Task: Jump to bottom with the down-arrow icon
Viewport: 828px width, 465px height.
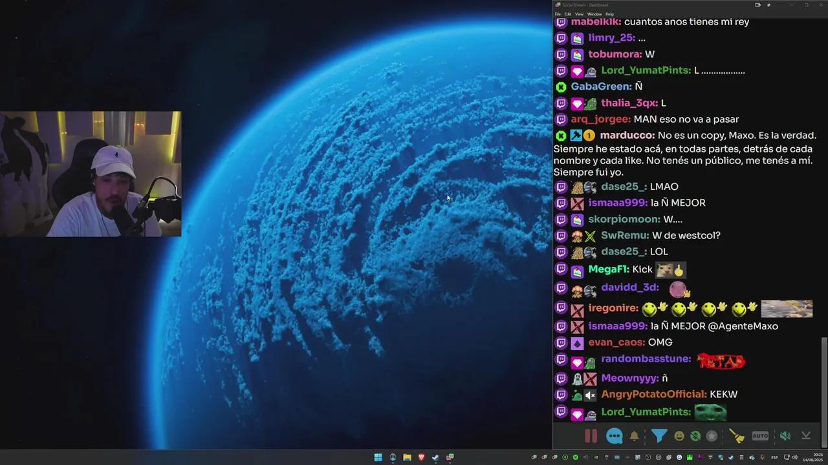Action: click(x=806, y=436)
